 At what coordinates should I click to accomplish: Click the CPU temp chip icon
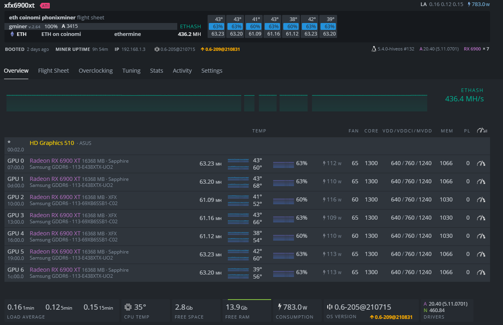point(128,307)
